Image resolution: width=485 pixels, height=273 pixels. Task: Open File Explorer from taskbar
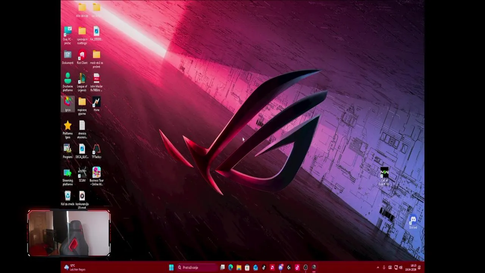[239, 267]
